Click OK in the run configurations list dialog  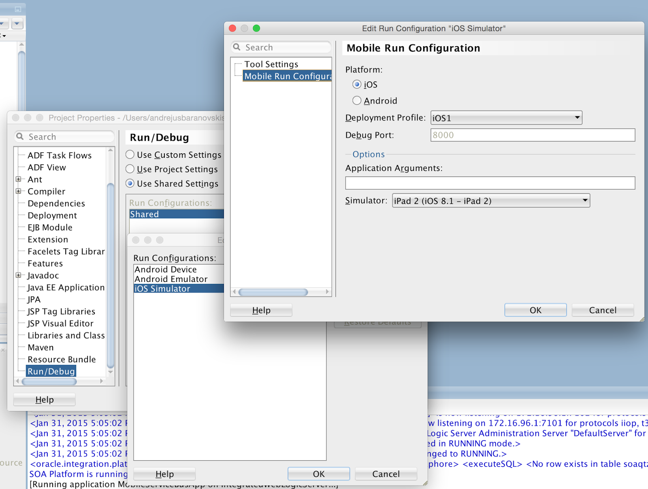319,474
